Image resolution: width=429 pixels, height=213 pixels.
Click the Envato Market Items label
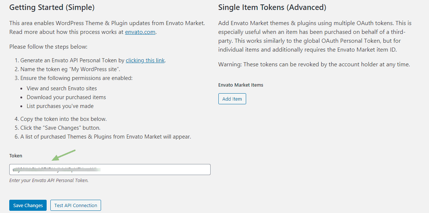coord(241,85)
